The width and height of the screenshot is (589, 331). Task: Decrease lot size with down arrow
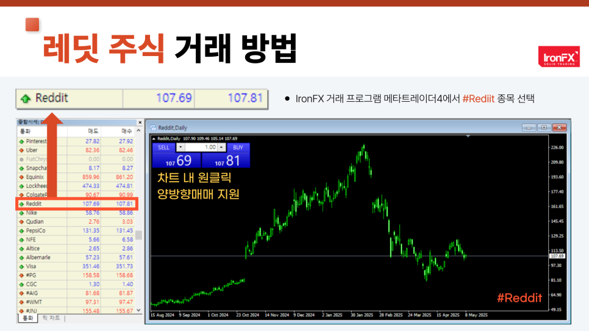(x=180, y=148)
